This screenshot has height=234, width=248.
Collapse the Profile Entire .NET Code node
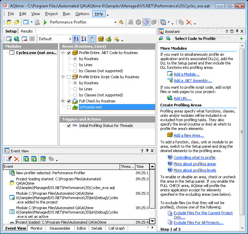[63, 53]
